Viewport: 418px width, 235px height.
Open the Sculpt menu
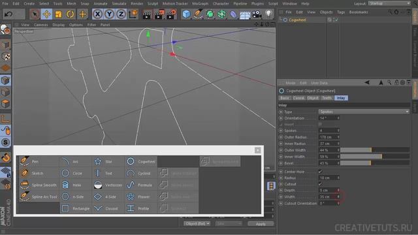[153, 4]
